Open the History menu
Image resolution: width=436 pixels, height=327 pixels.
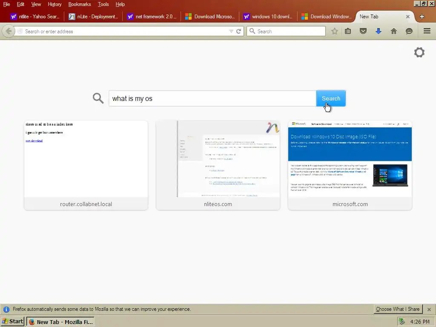click(x=54, y=4)
